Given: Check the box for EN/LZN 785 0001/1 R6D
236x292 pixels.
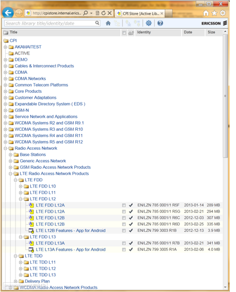Looking at the screenshot, I should point(124,224).
